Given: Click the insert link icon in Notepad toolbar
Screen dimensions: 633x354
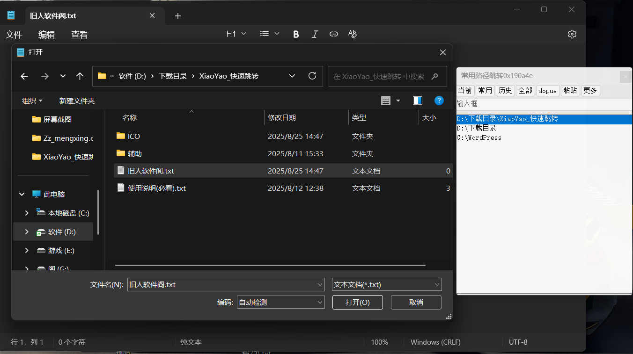Looking at the screenshot, I should click(334, 34).
